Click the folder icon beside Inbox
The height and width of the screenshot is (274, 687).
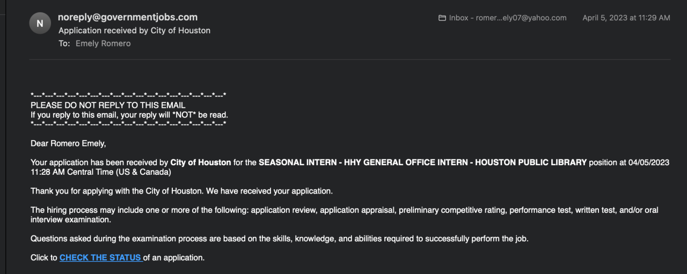point(442,18)
